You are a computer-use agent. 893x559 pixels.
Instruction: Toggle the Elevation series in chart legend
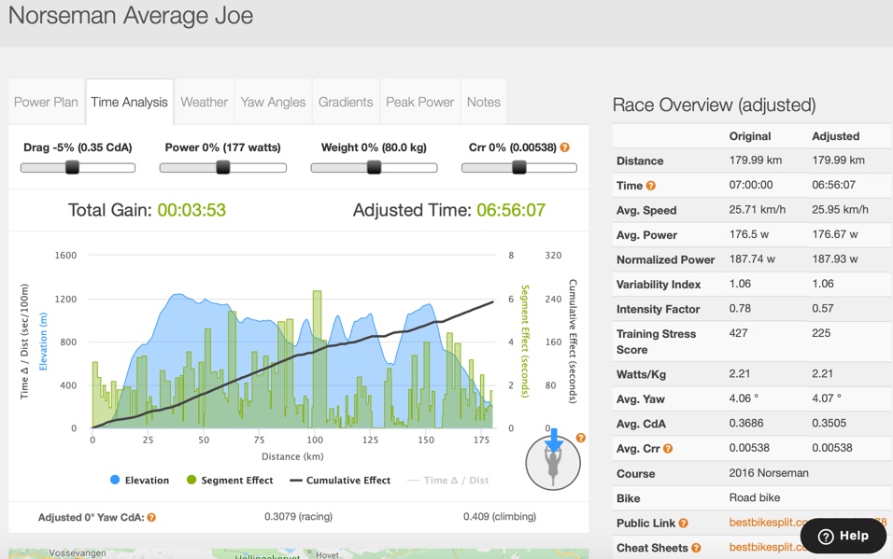pyautogui.click(x=139, y=481)
